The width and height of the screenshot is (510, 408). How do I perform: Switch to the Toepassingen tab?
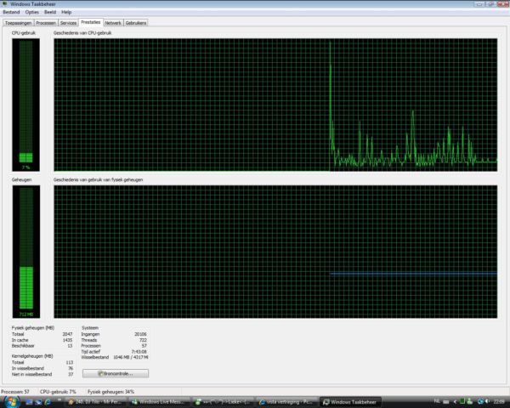18,23
